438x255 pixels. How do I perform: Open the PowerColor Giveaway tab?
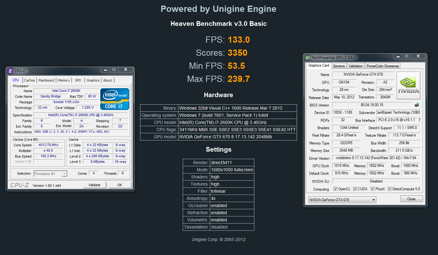(382, 66)
